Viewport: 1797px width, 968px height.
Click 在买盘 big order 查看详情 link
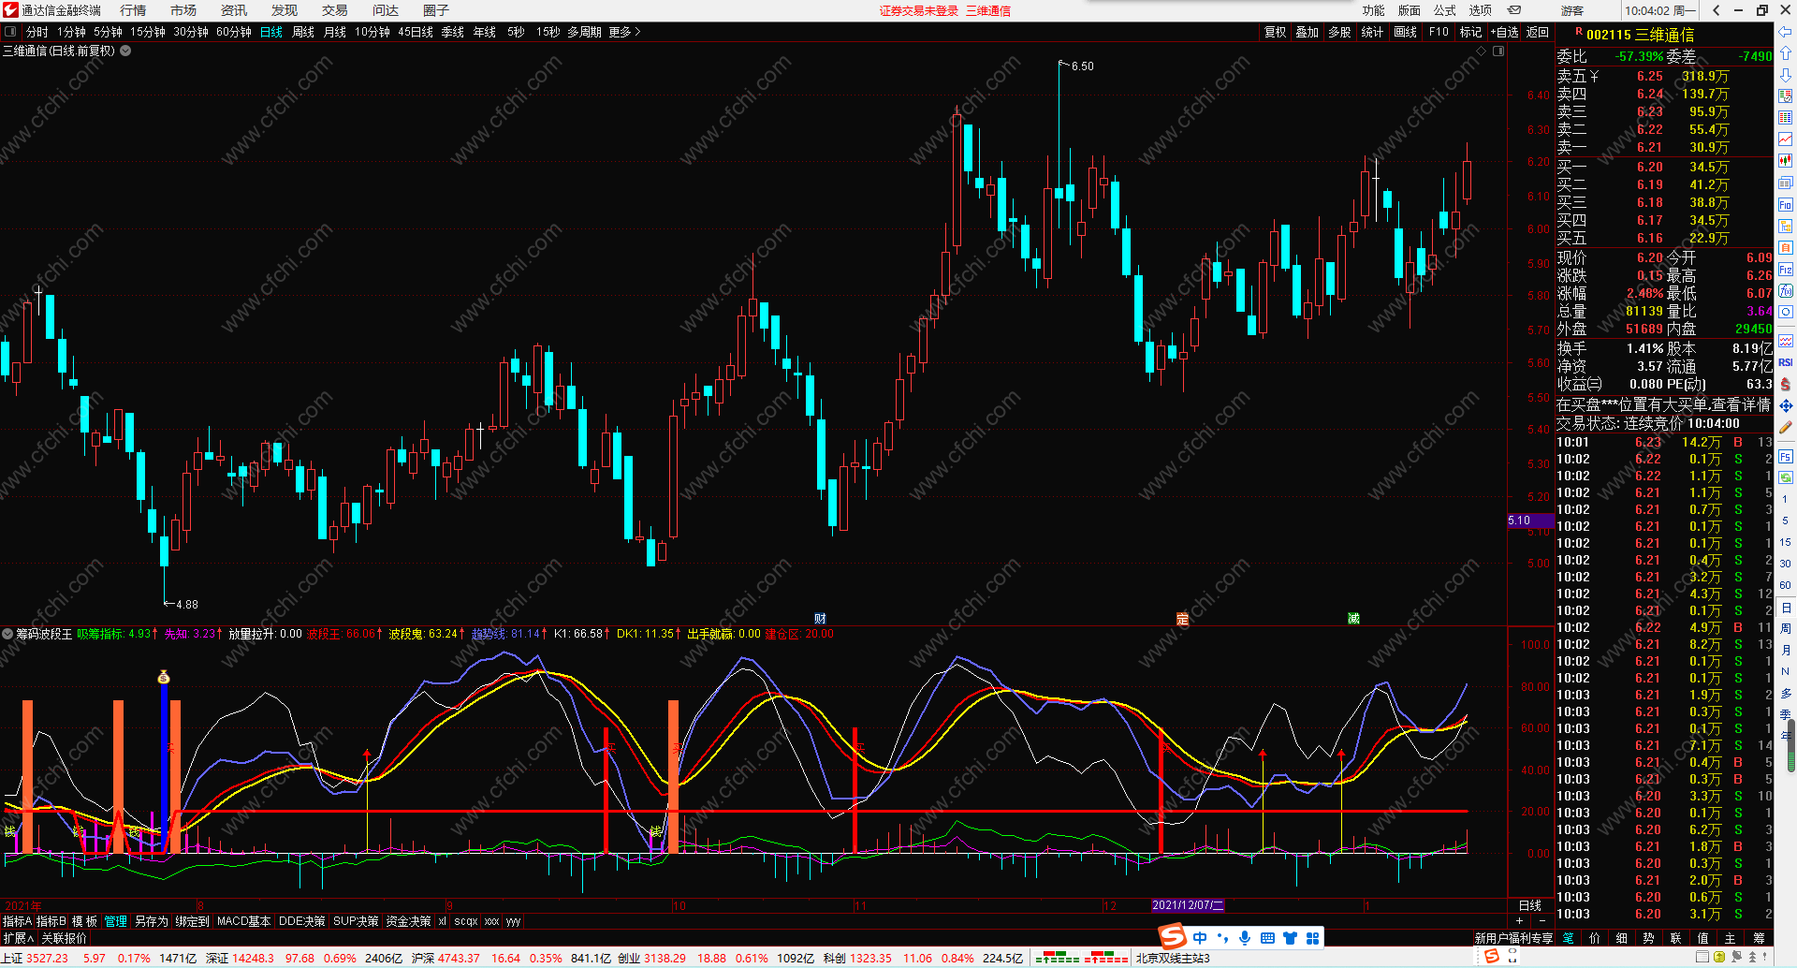(x=1663, y=404)
